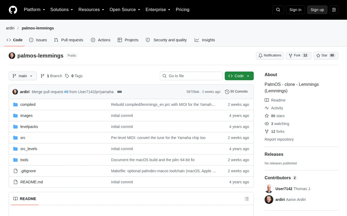Open the README outline list icon
Screen dimensions: 347x216
pyautogui.click(x=247, y=199)
